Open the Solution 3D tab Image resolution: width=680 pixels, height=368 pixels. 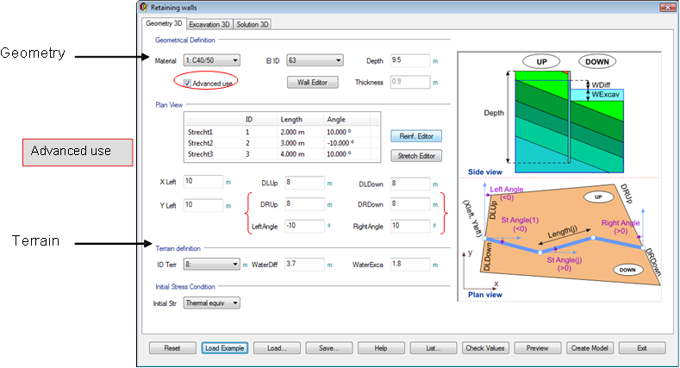point(253,24)
